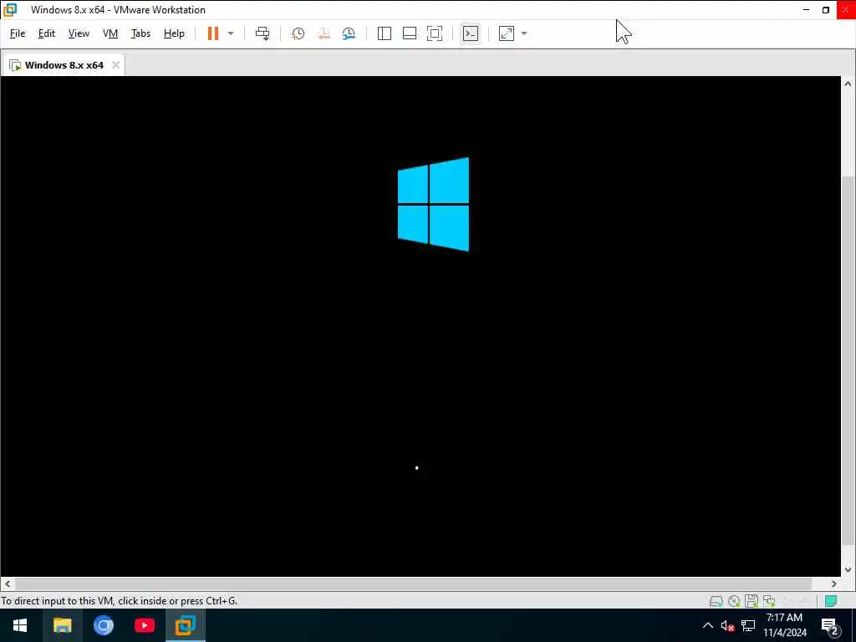Open the VM menu

point(110,33)
